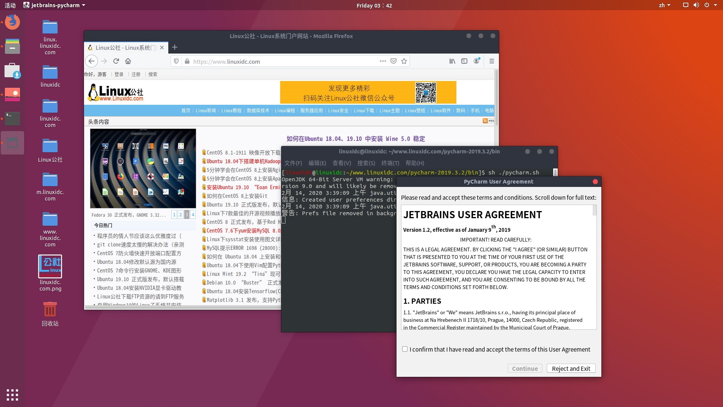
Task: Expand Linux主题 navigation menu item
Action: click(x=389, y=110)
